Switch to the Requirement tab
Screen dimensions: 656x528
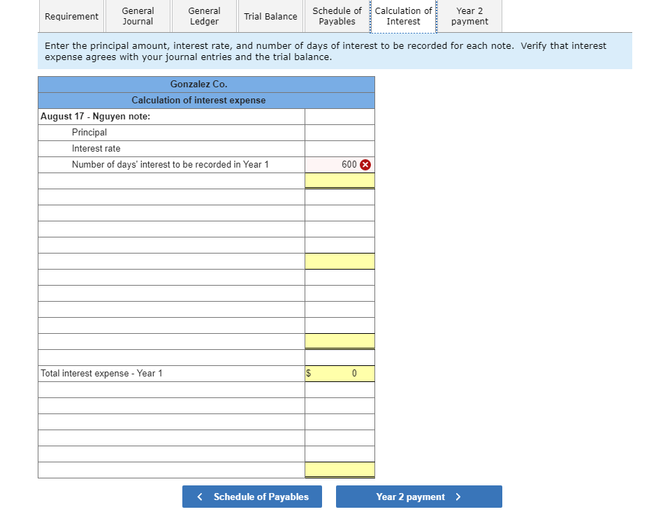pos(71,16)
